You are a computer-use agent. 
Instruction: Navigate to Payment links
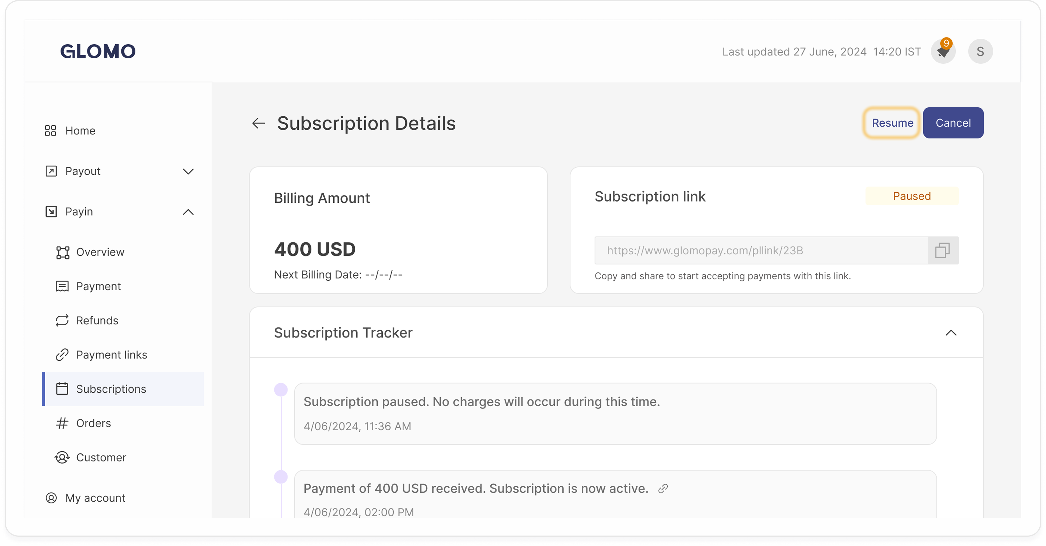click(x=111, y=355)
